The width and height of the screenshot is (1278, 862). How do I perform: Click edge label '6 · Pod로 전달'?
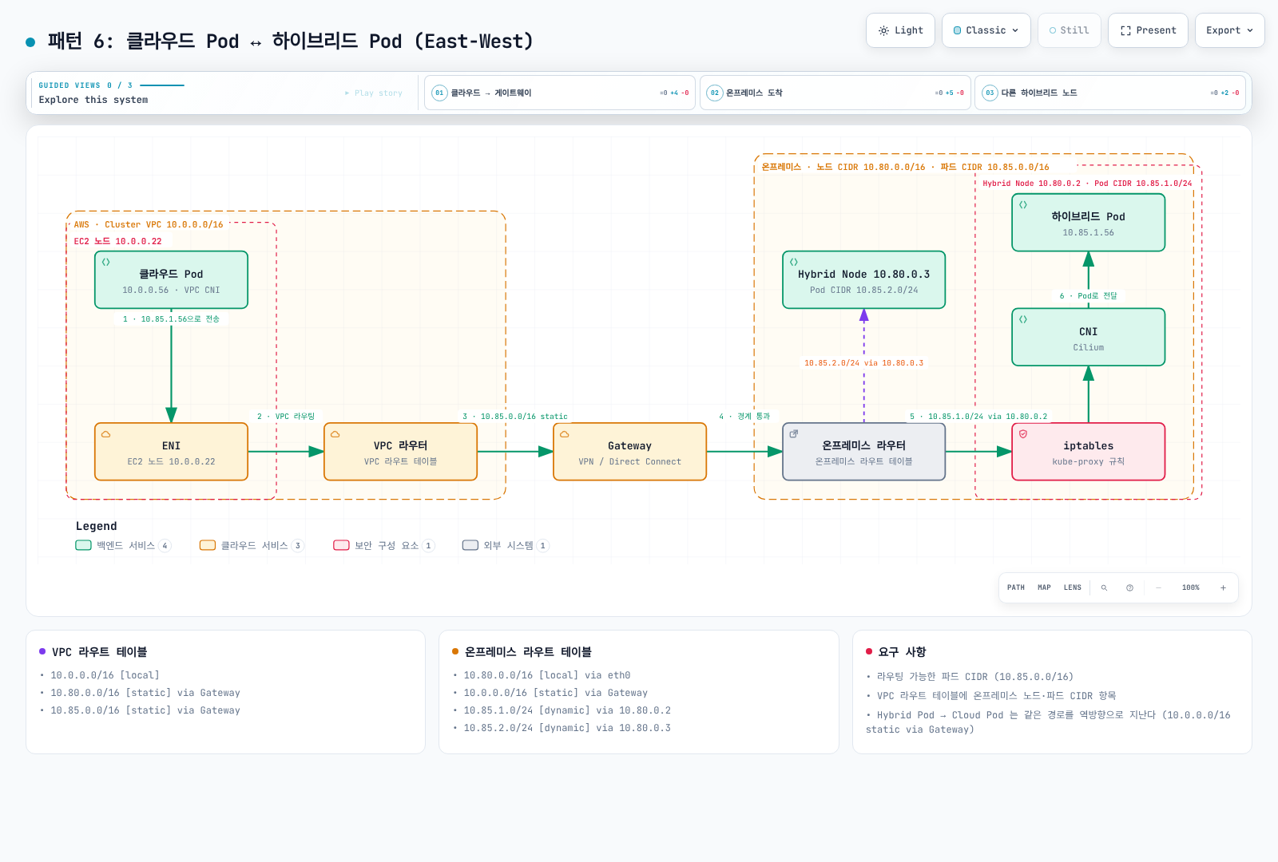1089,296
